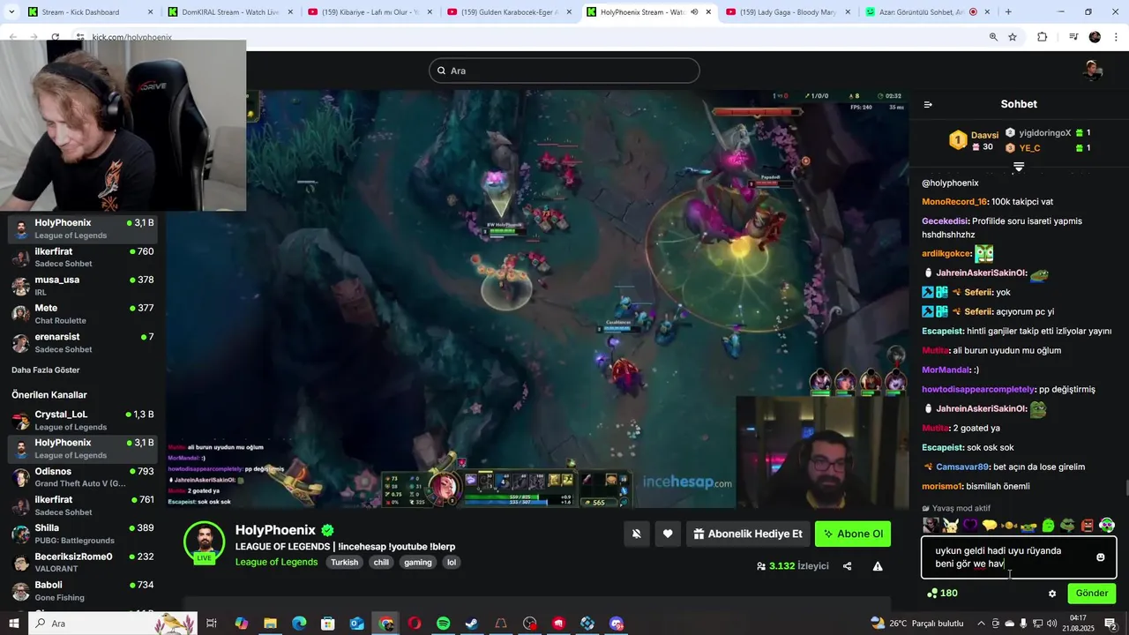
Task: Open erenarsist channel in sidebar
Action: point(83,342)
